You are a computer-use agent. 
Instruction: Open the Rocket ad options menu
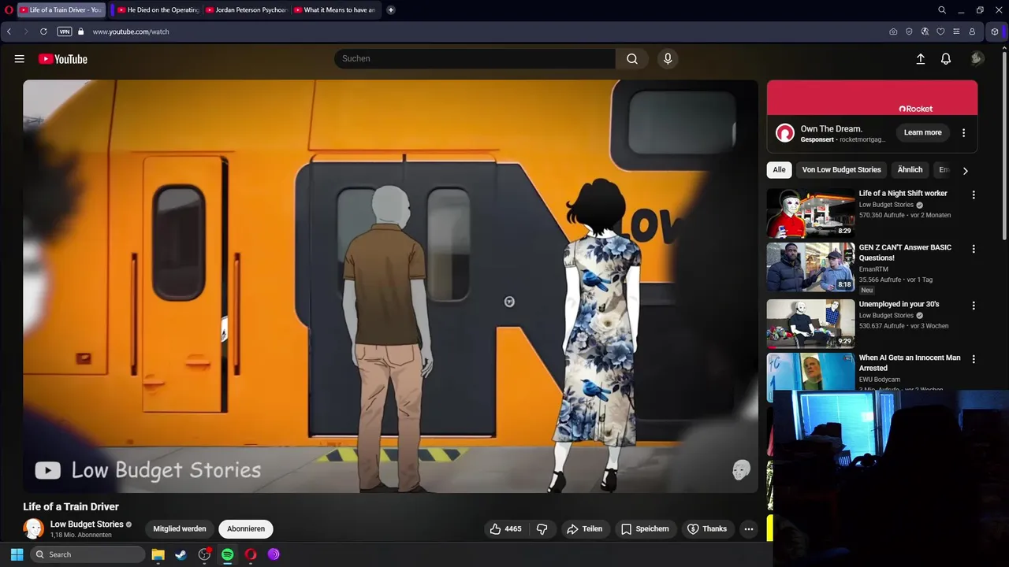pos(963,133)
